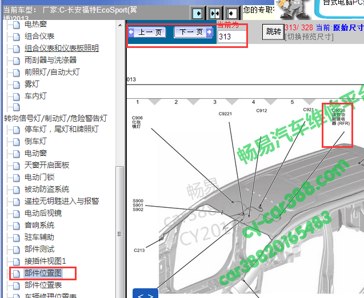Click the document icon beside 部件位置表
The image size is (364, 298).
point(16,285)
